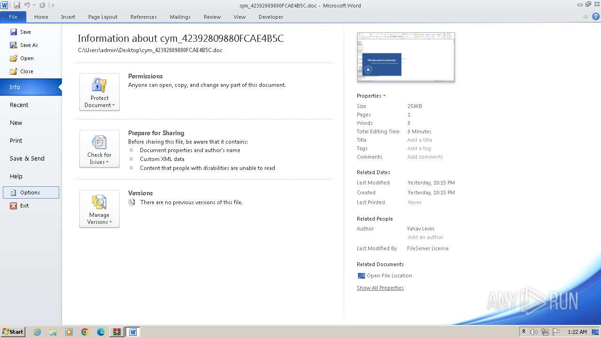This screenshot has height=338, width=601.
Task: Click Save in the backstage menu
Action: pyautogui.click(x=21, y=32)
